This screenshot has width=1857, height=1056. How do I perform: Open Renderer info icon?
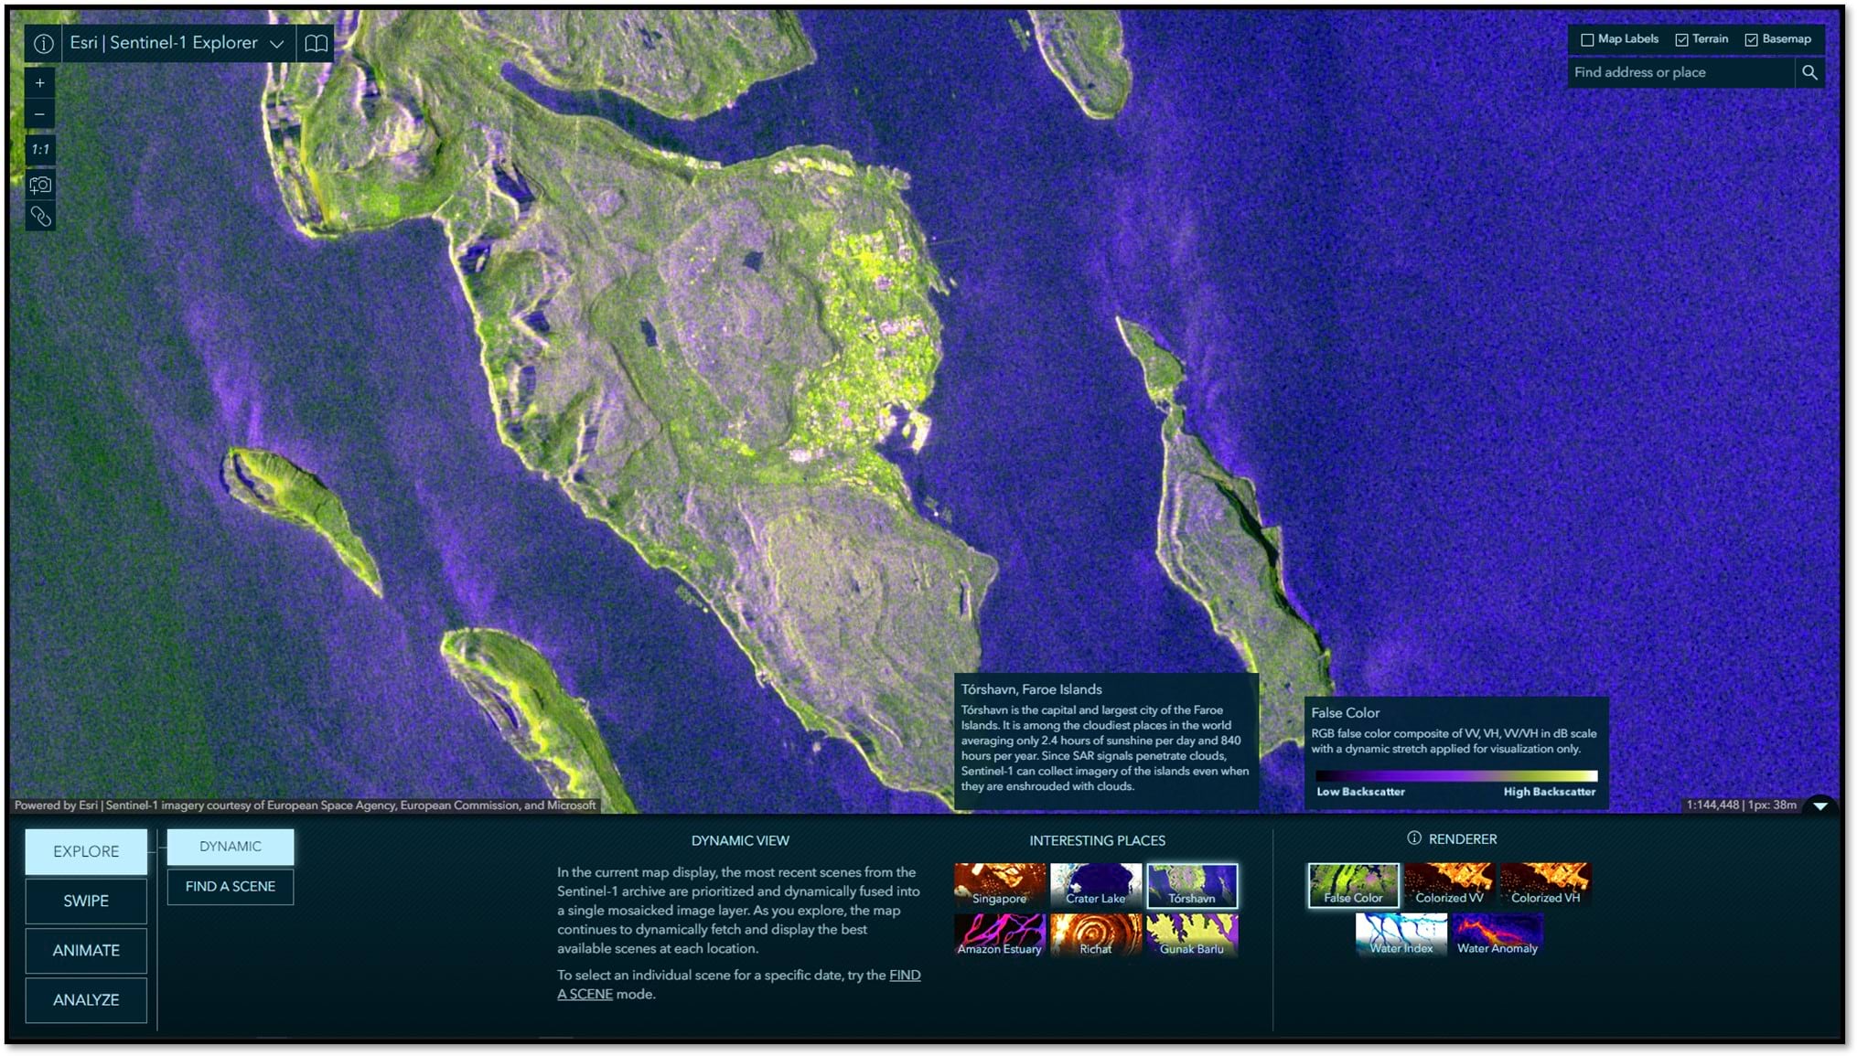tap(1413, 838)
